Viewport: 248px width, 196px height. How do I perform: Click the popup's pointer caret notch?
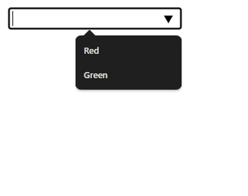tap(89, 33)
